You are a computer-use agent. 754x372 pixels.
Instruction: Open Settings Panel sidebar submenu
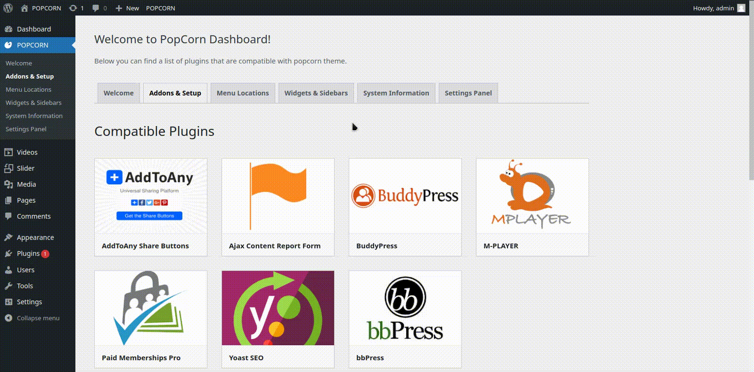point(26,129)
